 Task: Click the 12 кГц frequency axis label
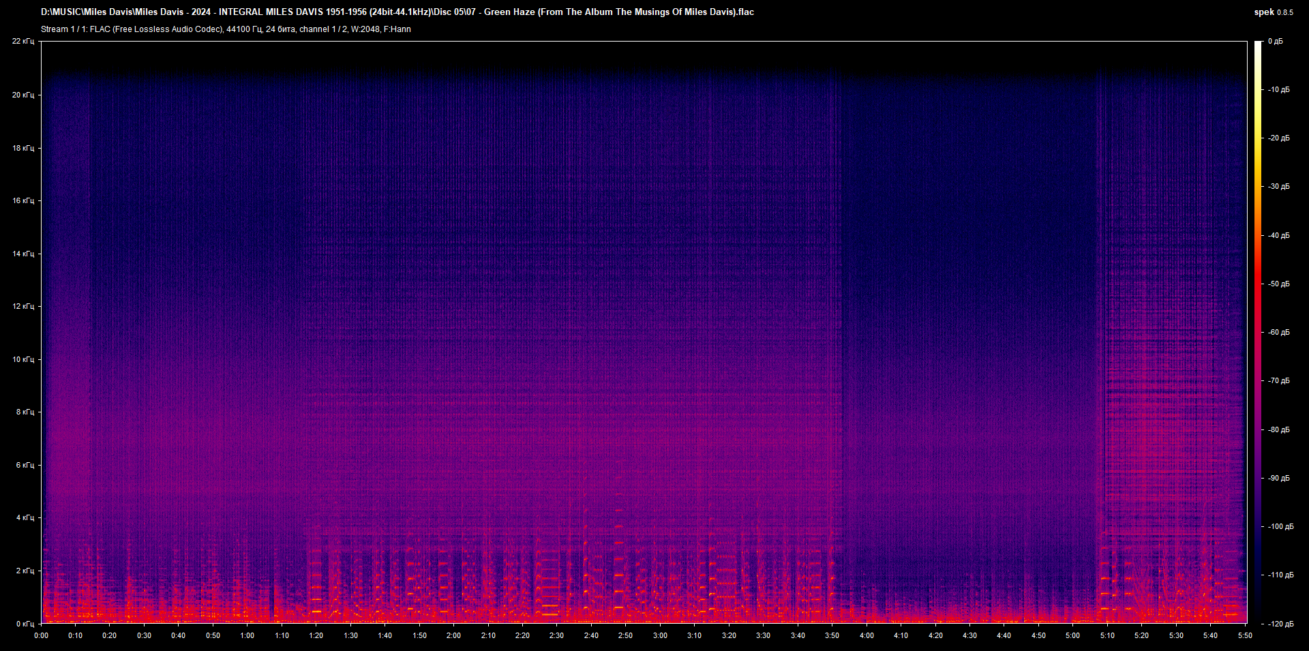[x=23, y=306]
